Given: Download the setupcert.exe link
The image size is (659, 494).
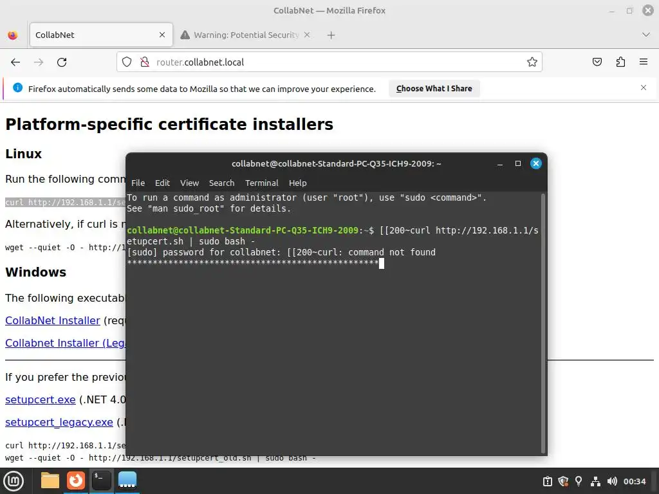Looking at the screenshot, I should pos(41,399).
